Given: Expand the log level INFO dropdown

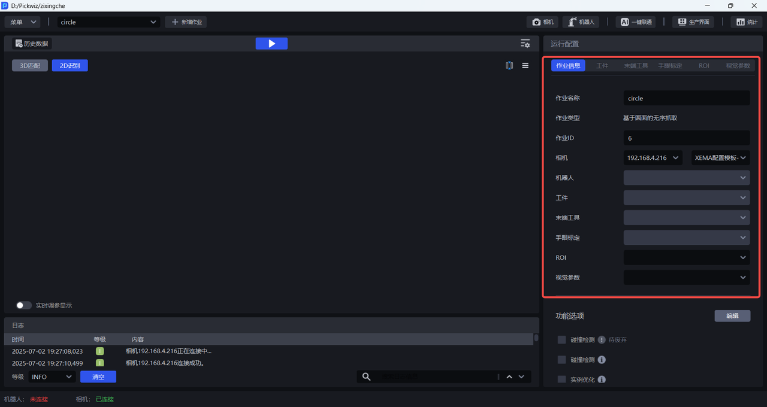Looking at the screenshot, I should pyautogui.click(x=52, y=377).
